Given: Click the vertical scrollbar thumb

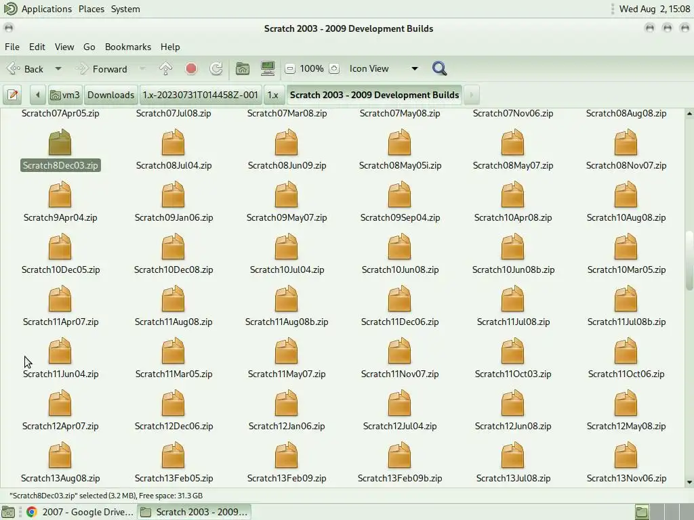Looking at the screenshot, I should tap(689, 261).
